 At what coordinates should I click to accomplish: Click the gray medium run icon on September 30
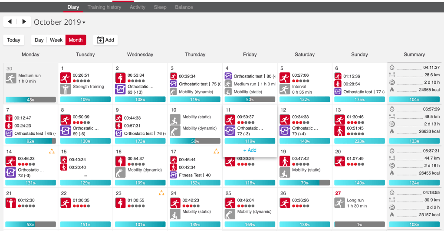(x=11, y=78)
